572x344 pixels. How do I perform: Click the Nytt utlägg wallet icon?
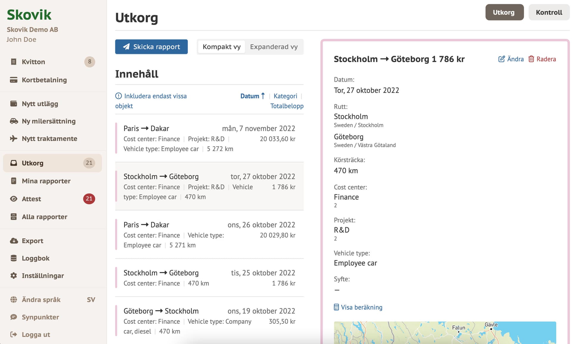point(13,104)
